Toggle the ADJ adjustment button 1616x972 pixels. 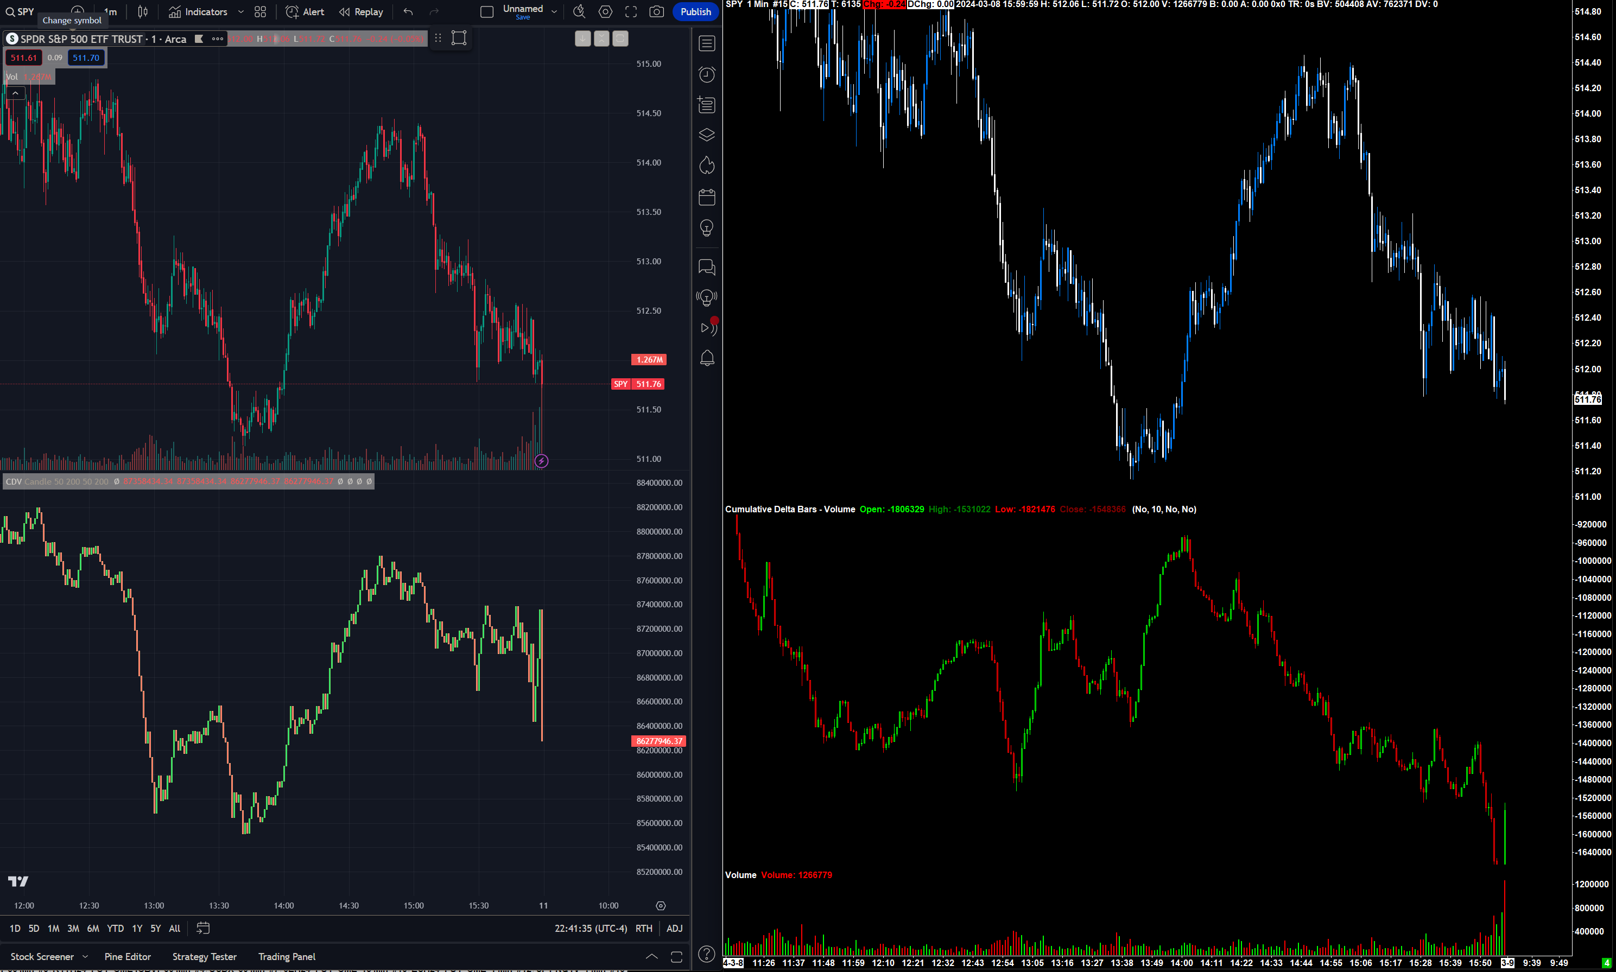(674, 928)
